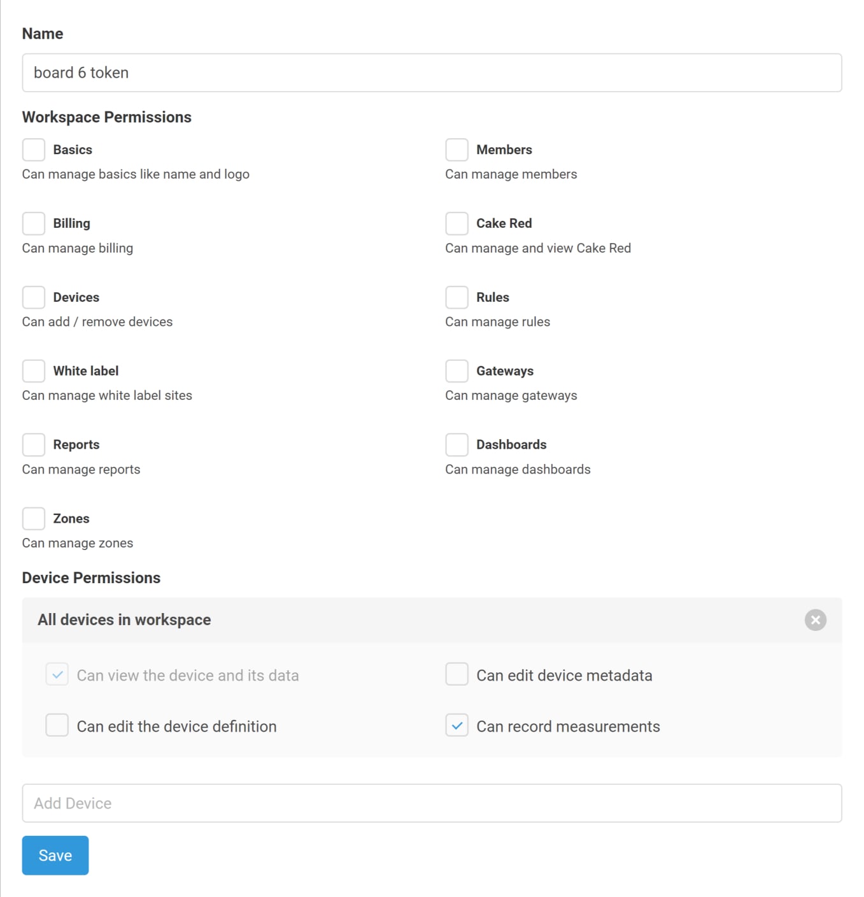Image resolution: width=864 pixels, height=897 pixels.
Task: Check the Billing permission
Action: [33, 223]
